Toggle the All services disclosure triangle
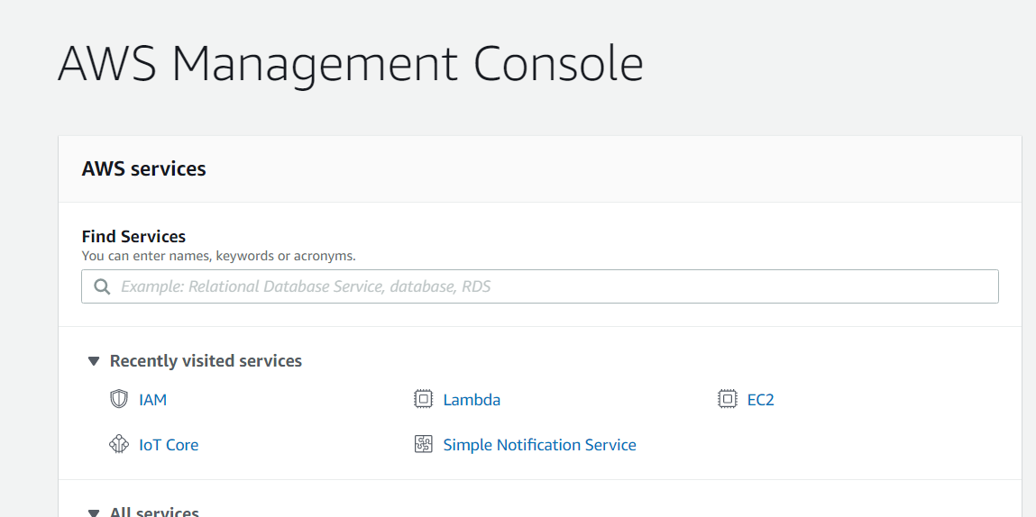 tap(93, 512)
